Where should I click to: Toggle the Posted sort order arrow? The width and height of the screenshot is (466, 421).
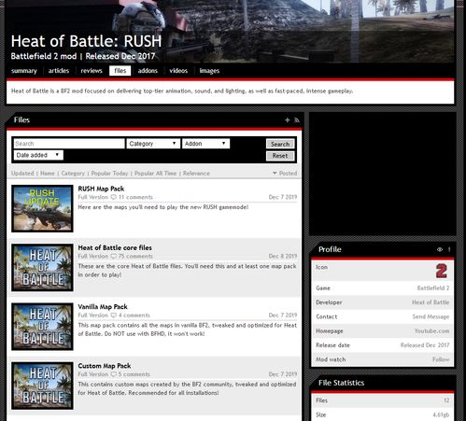point(275,173)
